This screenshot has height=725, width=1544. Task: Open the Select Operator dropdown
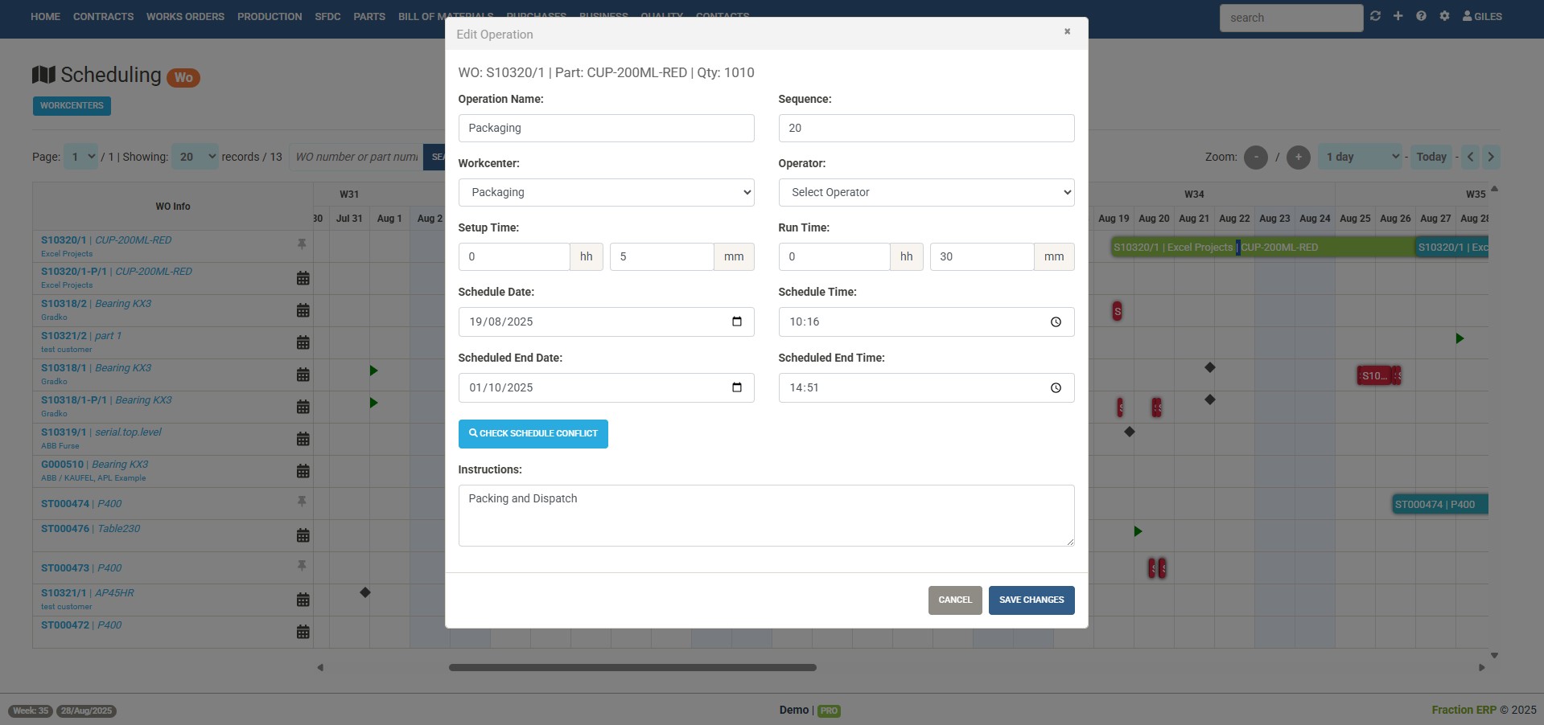(x=926, y=192)
